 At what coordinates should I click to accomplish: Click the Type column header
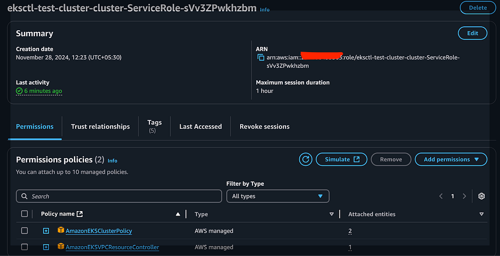201,214
